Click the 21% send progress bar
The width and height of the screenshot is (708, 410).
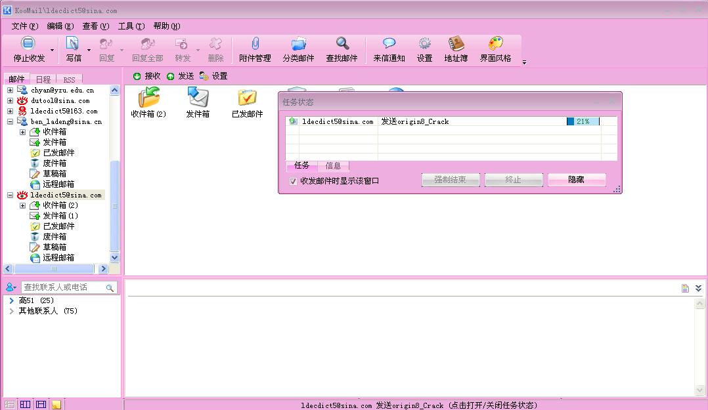(x=583, y=121)
